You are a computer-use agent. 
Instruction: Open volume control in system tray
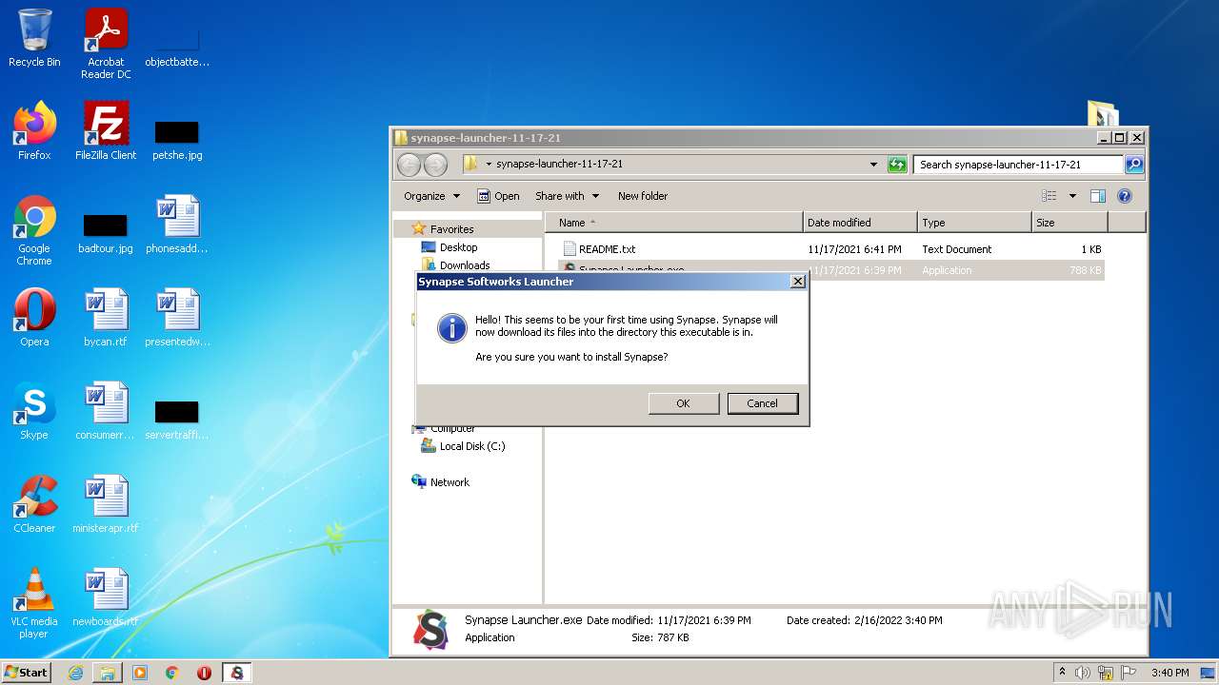1083,673
